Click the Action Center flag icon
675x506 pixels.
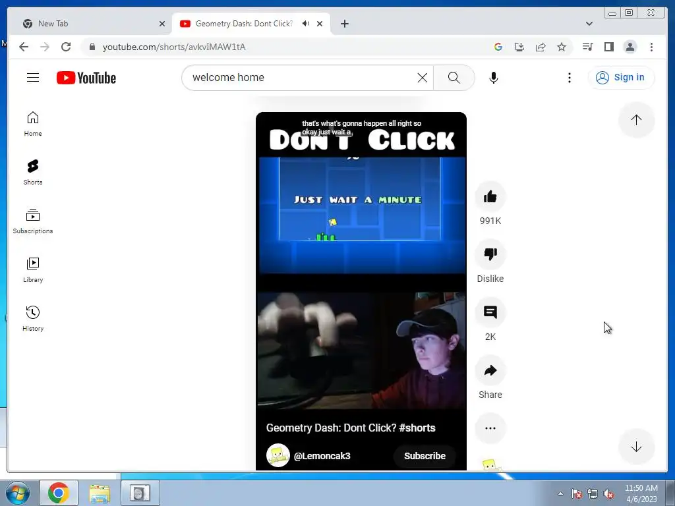[x=576, y=493]
